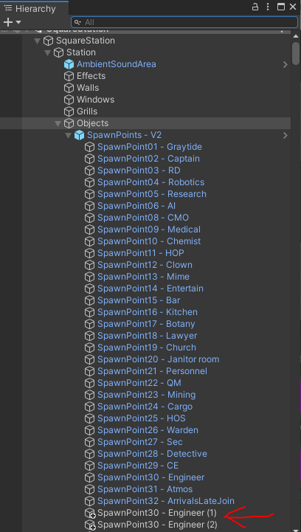The width and height of the screenshot is (301, 532).
Task: Collapse the Station object arrow
Action: point(47,52)
